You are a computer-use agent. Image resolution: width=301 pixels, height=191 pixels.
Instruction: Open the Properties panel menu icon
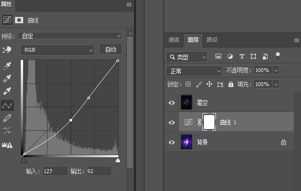pyautogui.click(x=129, y=4)
